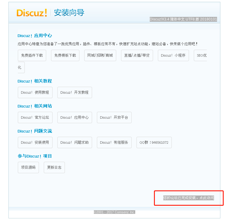Click the 应用中心 description paragraph

click(108, 44)
